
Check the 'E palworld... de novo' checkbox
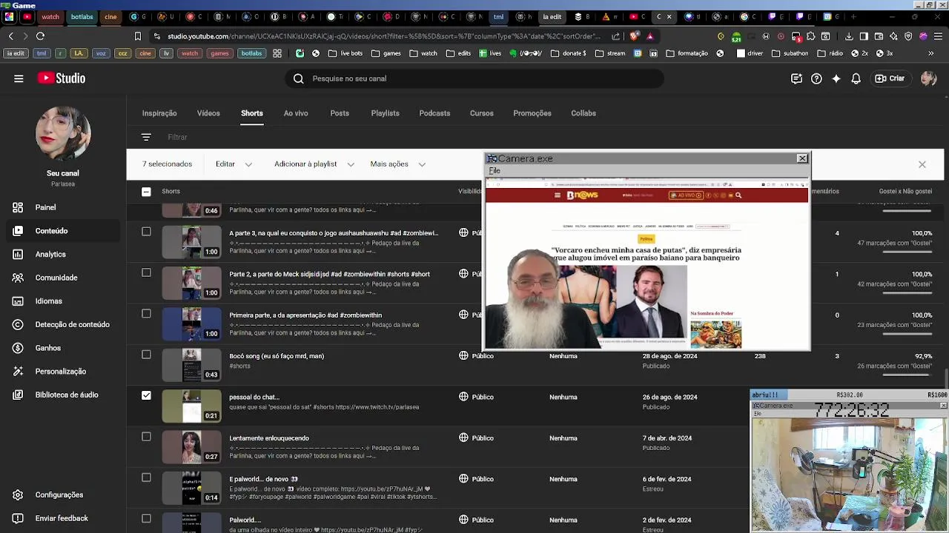coord(146,477)
